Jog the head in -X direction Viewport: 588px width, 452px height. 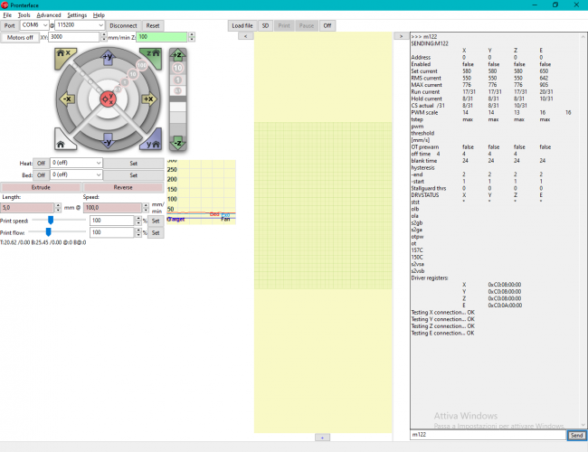(x=67, y=99)
